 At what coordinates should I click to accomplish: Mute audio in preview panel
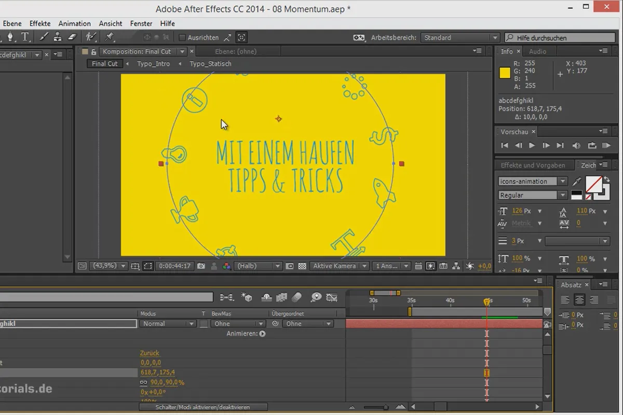pyautogui.click(x=576, y=146)
